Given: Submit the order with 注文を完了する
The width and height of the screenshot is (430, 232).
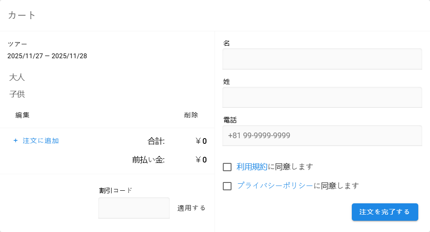Looking at the screenshot, I should (x=385, y=212).
